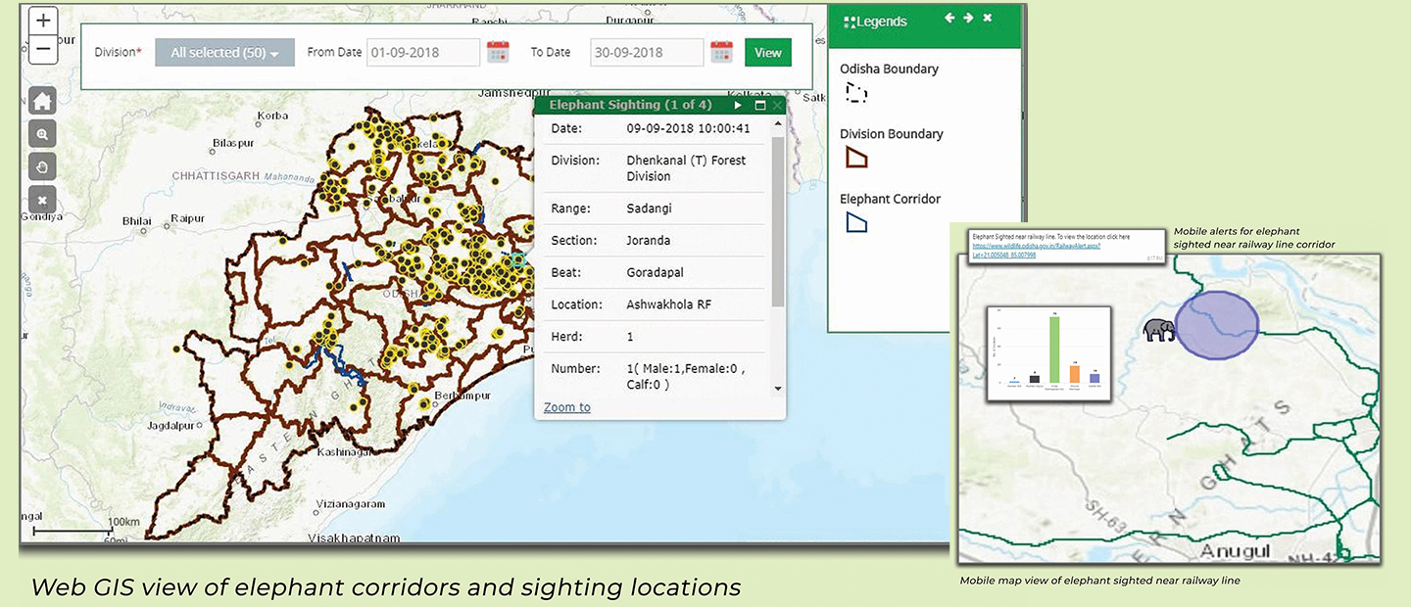Screen dimensions: 1411x607
Task: Click the Legends panel right arrow
Action: point(968,18)
